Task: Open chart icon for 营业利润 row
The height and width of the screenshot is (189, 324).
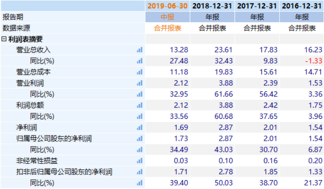Action: tap(140, 83)
